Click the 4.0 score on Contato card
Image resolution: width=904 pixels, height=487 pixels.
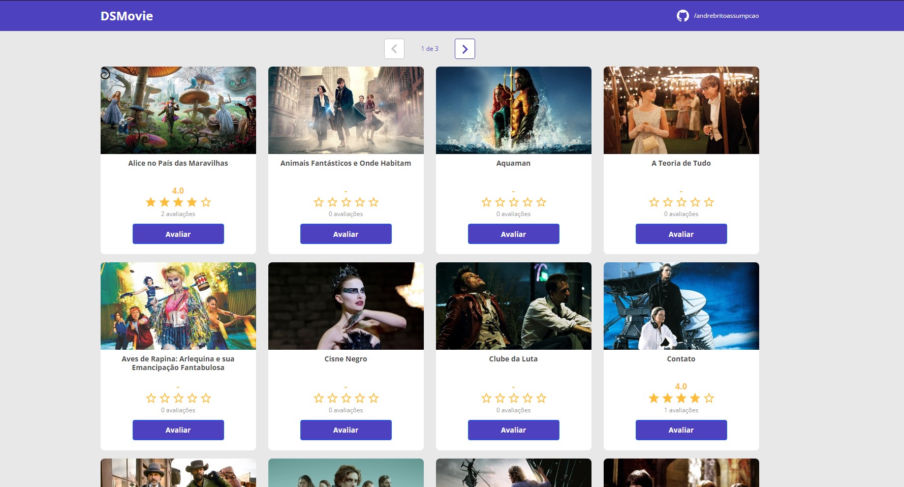click(681, 386)
